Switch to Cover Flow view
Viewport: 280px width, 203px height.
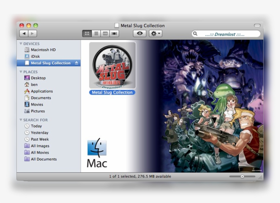pos(114,33)
